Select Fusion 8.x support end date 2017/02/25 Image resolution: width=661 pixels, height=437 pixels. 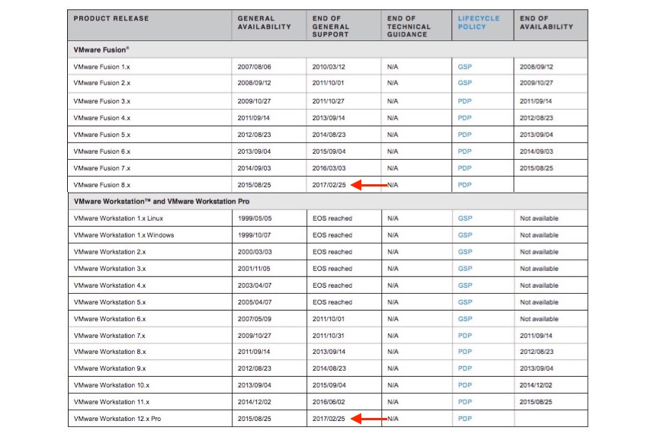point(329,185)
